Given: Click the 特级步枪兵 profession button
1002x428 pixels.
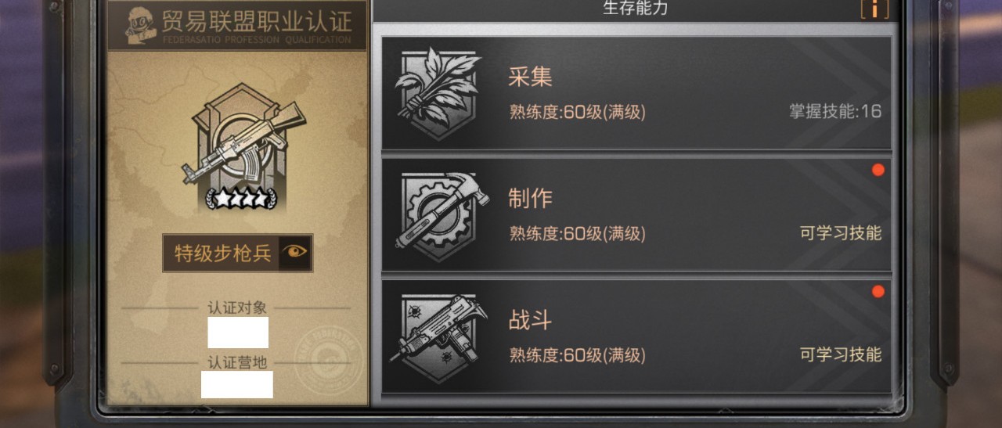Looking at the screenshot, I should point(238,253).
